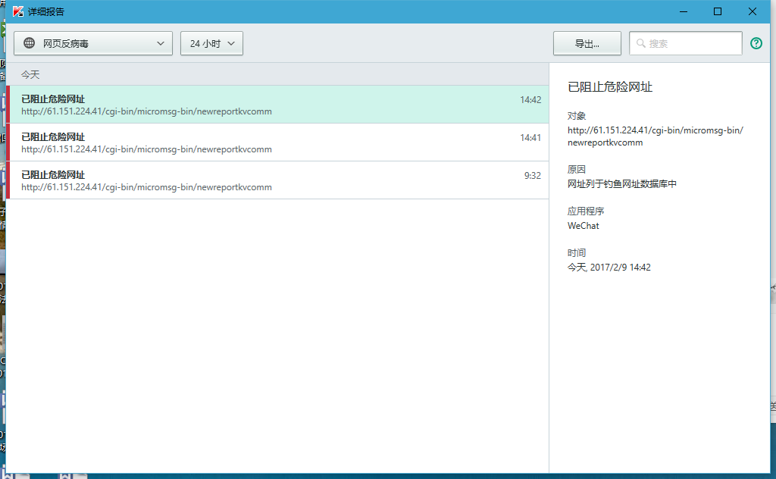Click the WeChat application name in details
Viewport: 776px width, 479px height.
pyautogui.click(x=584, y=225)
